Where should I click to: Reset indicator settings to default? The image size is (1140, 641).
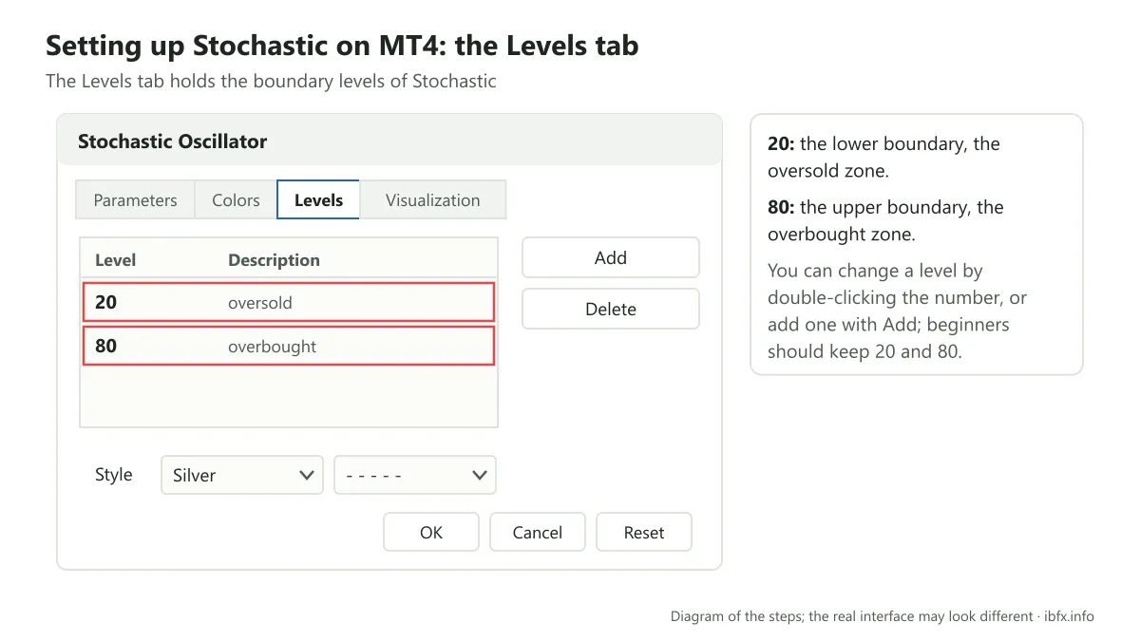click(x=644, y=532)
